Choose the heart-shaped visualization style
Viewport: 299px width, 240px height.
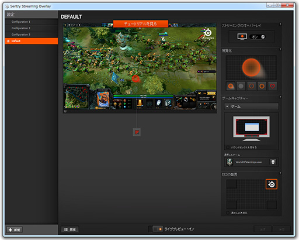273,86
